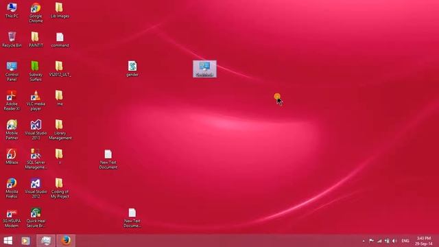Select the Lib Images folder
The image size is (439, 247).
pos(60,10)
